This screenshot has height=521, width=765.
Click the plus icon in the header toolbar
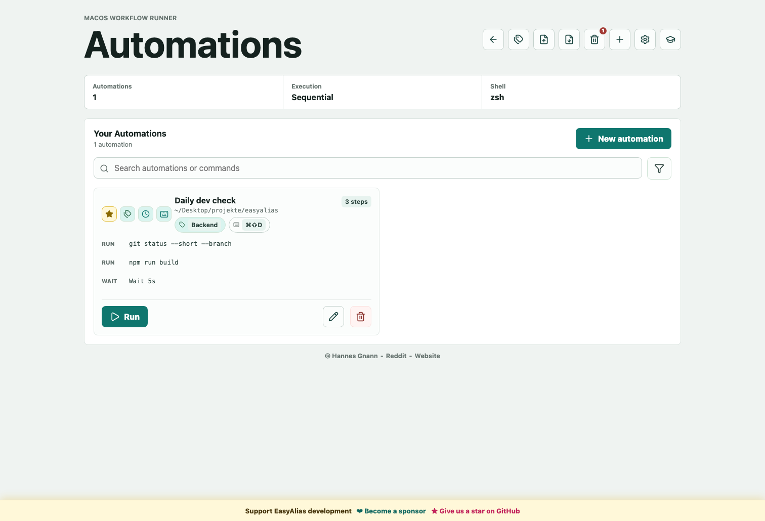point(620,39)
